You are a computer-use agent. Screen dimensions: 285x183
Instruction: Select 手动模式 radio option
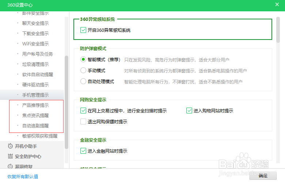83,70
